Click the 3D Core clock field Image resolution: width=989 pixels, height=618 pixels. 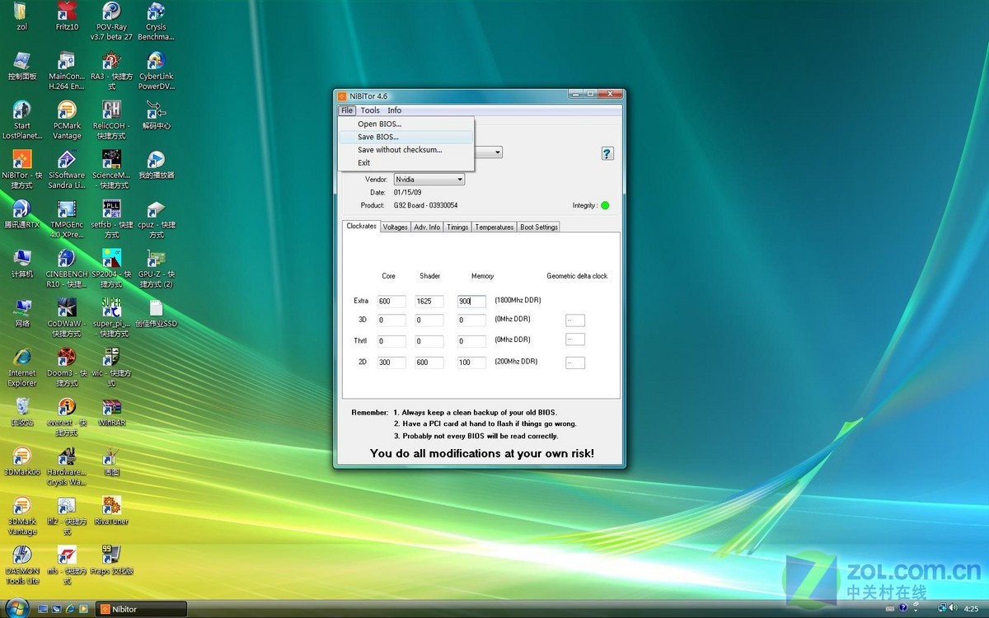391,321
